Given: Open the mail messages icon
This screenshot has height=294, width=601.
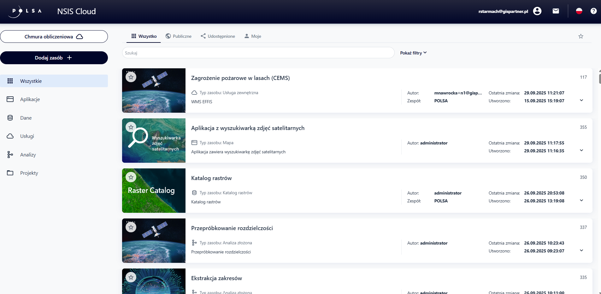Looking at the screenshot, I should [x=556, y=11].
